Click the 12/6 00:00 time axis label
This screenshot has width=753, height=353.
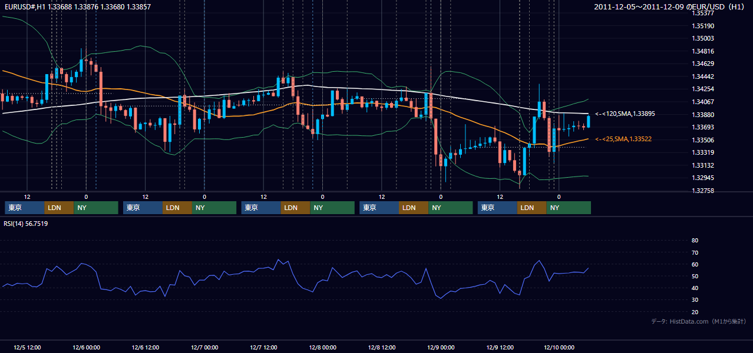[86, 347]
